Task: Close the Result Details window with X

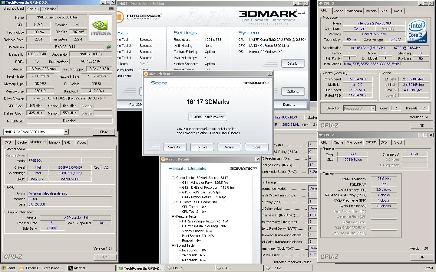Action: tap(257, 159)
